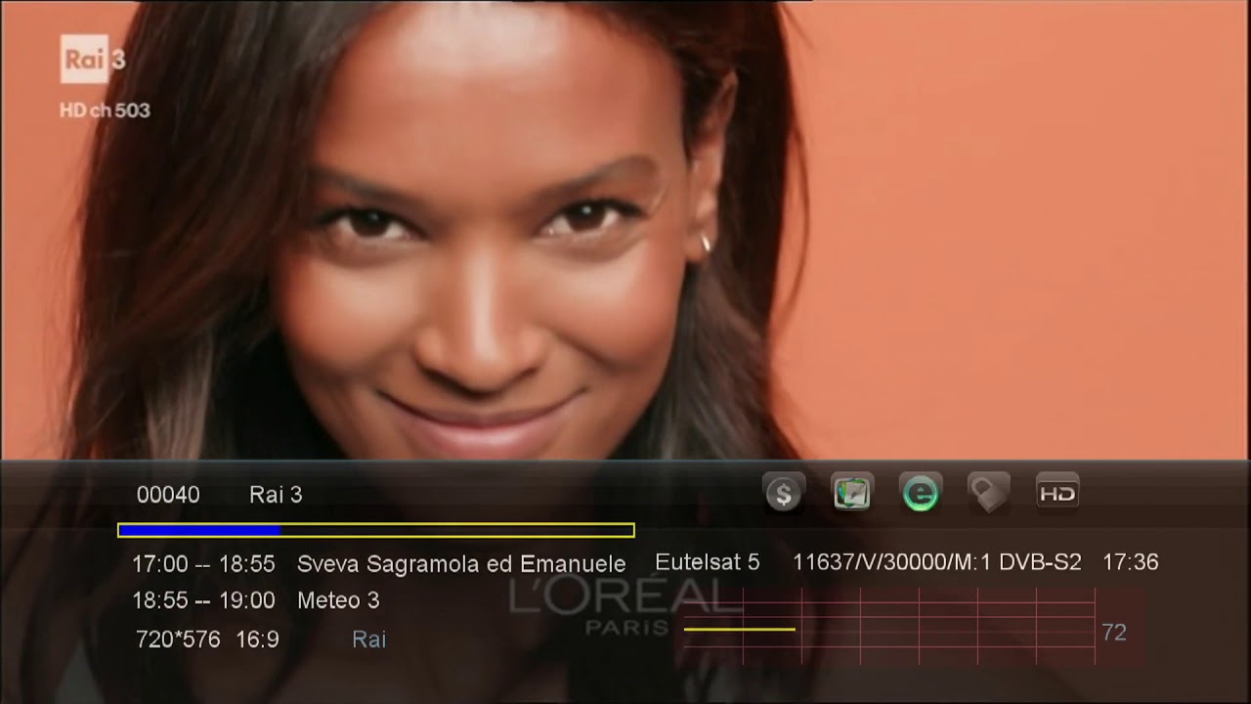The height and width of the screenshot is (704, 1251).
Task: Click the 11637/V/30000/M:1 DVB-S2 transponder info
Action: click(x=937, y=562)
